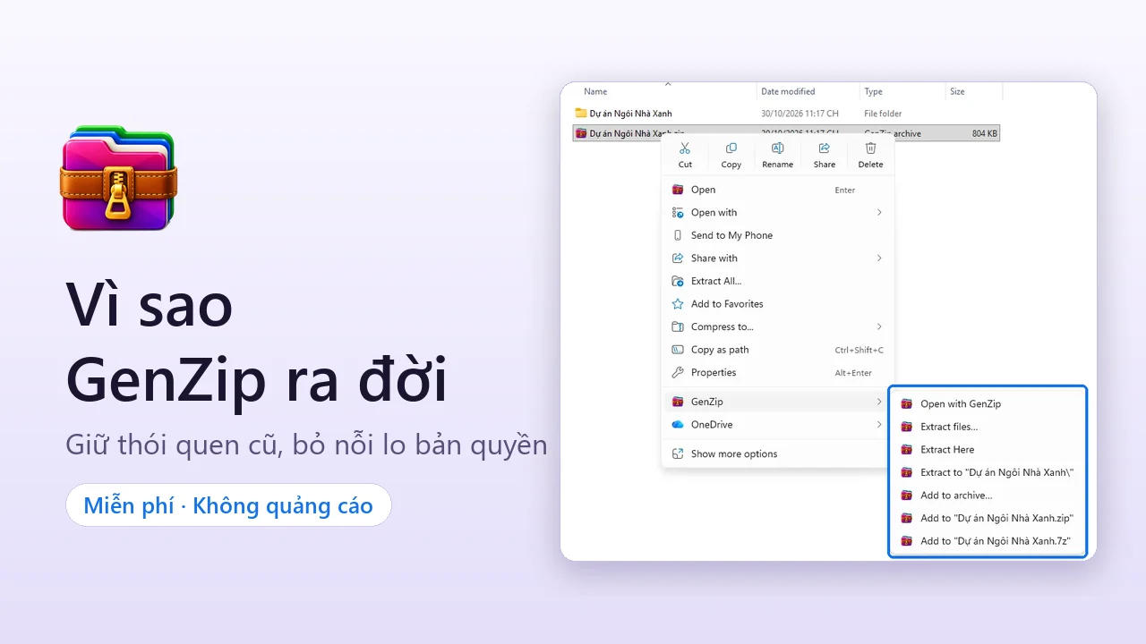Viewport: 1146px width, 644px height.
Task: Click the GenZip icon in context menu
Action: [x=678, y=402]
